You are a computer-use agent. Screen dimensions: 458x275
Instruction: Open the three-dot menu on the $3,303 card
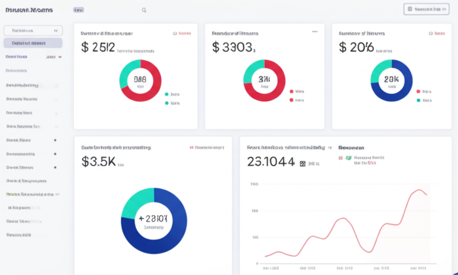pyautogui.click(x=315, y=32)
